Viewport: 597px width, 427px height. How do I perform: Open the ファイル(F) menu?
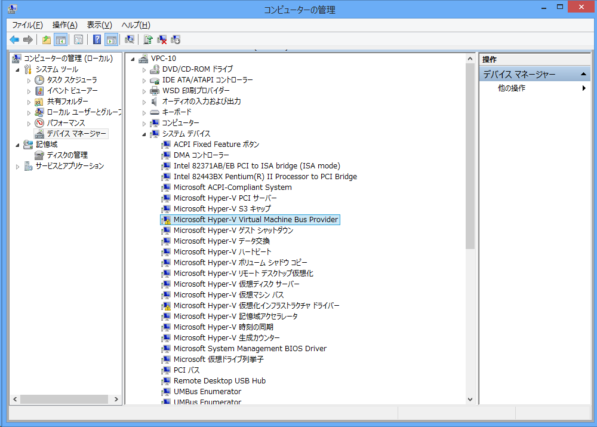tap(27, 25)
